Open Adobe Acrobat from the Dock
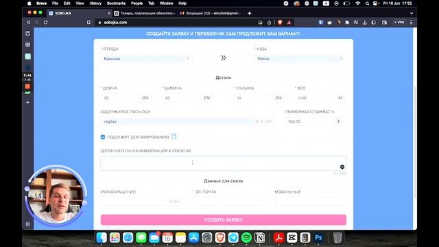 tap(278, 238)
